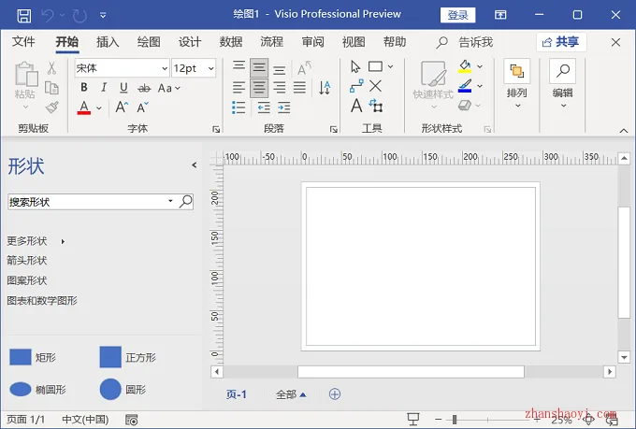Viewport: 636px width, 429px height.
Task: Toggle Bold formatting
Action: pyautogui.click(x=83, y=88)
